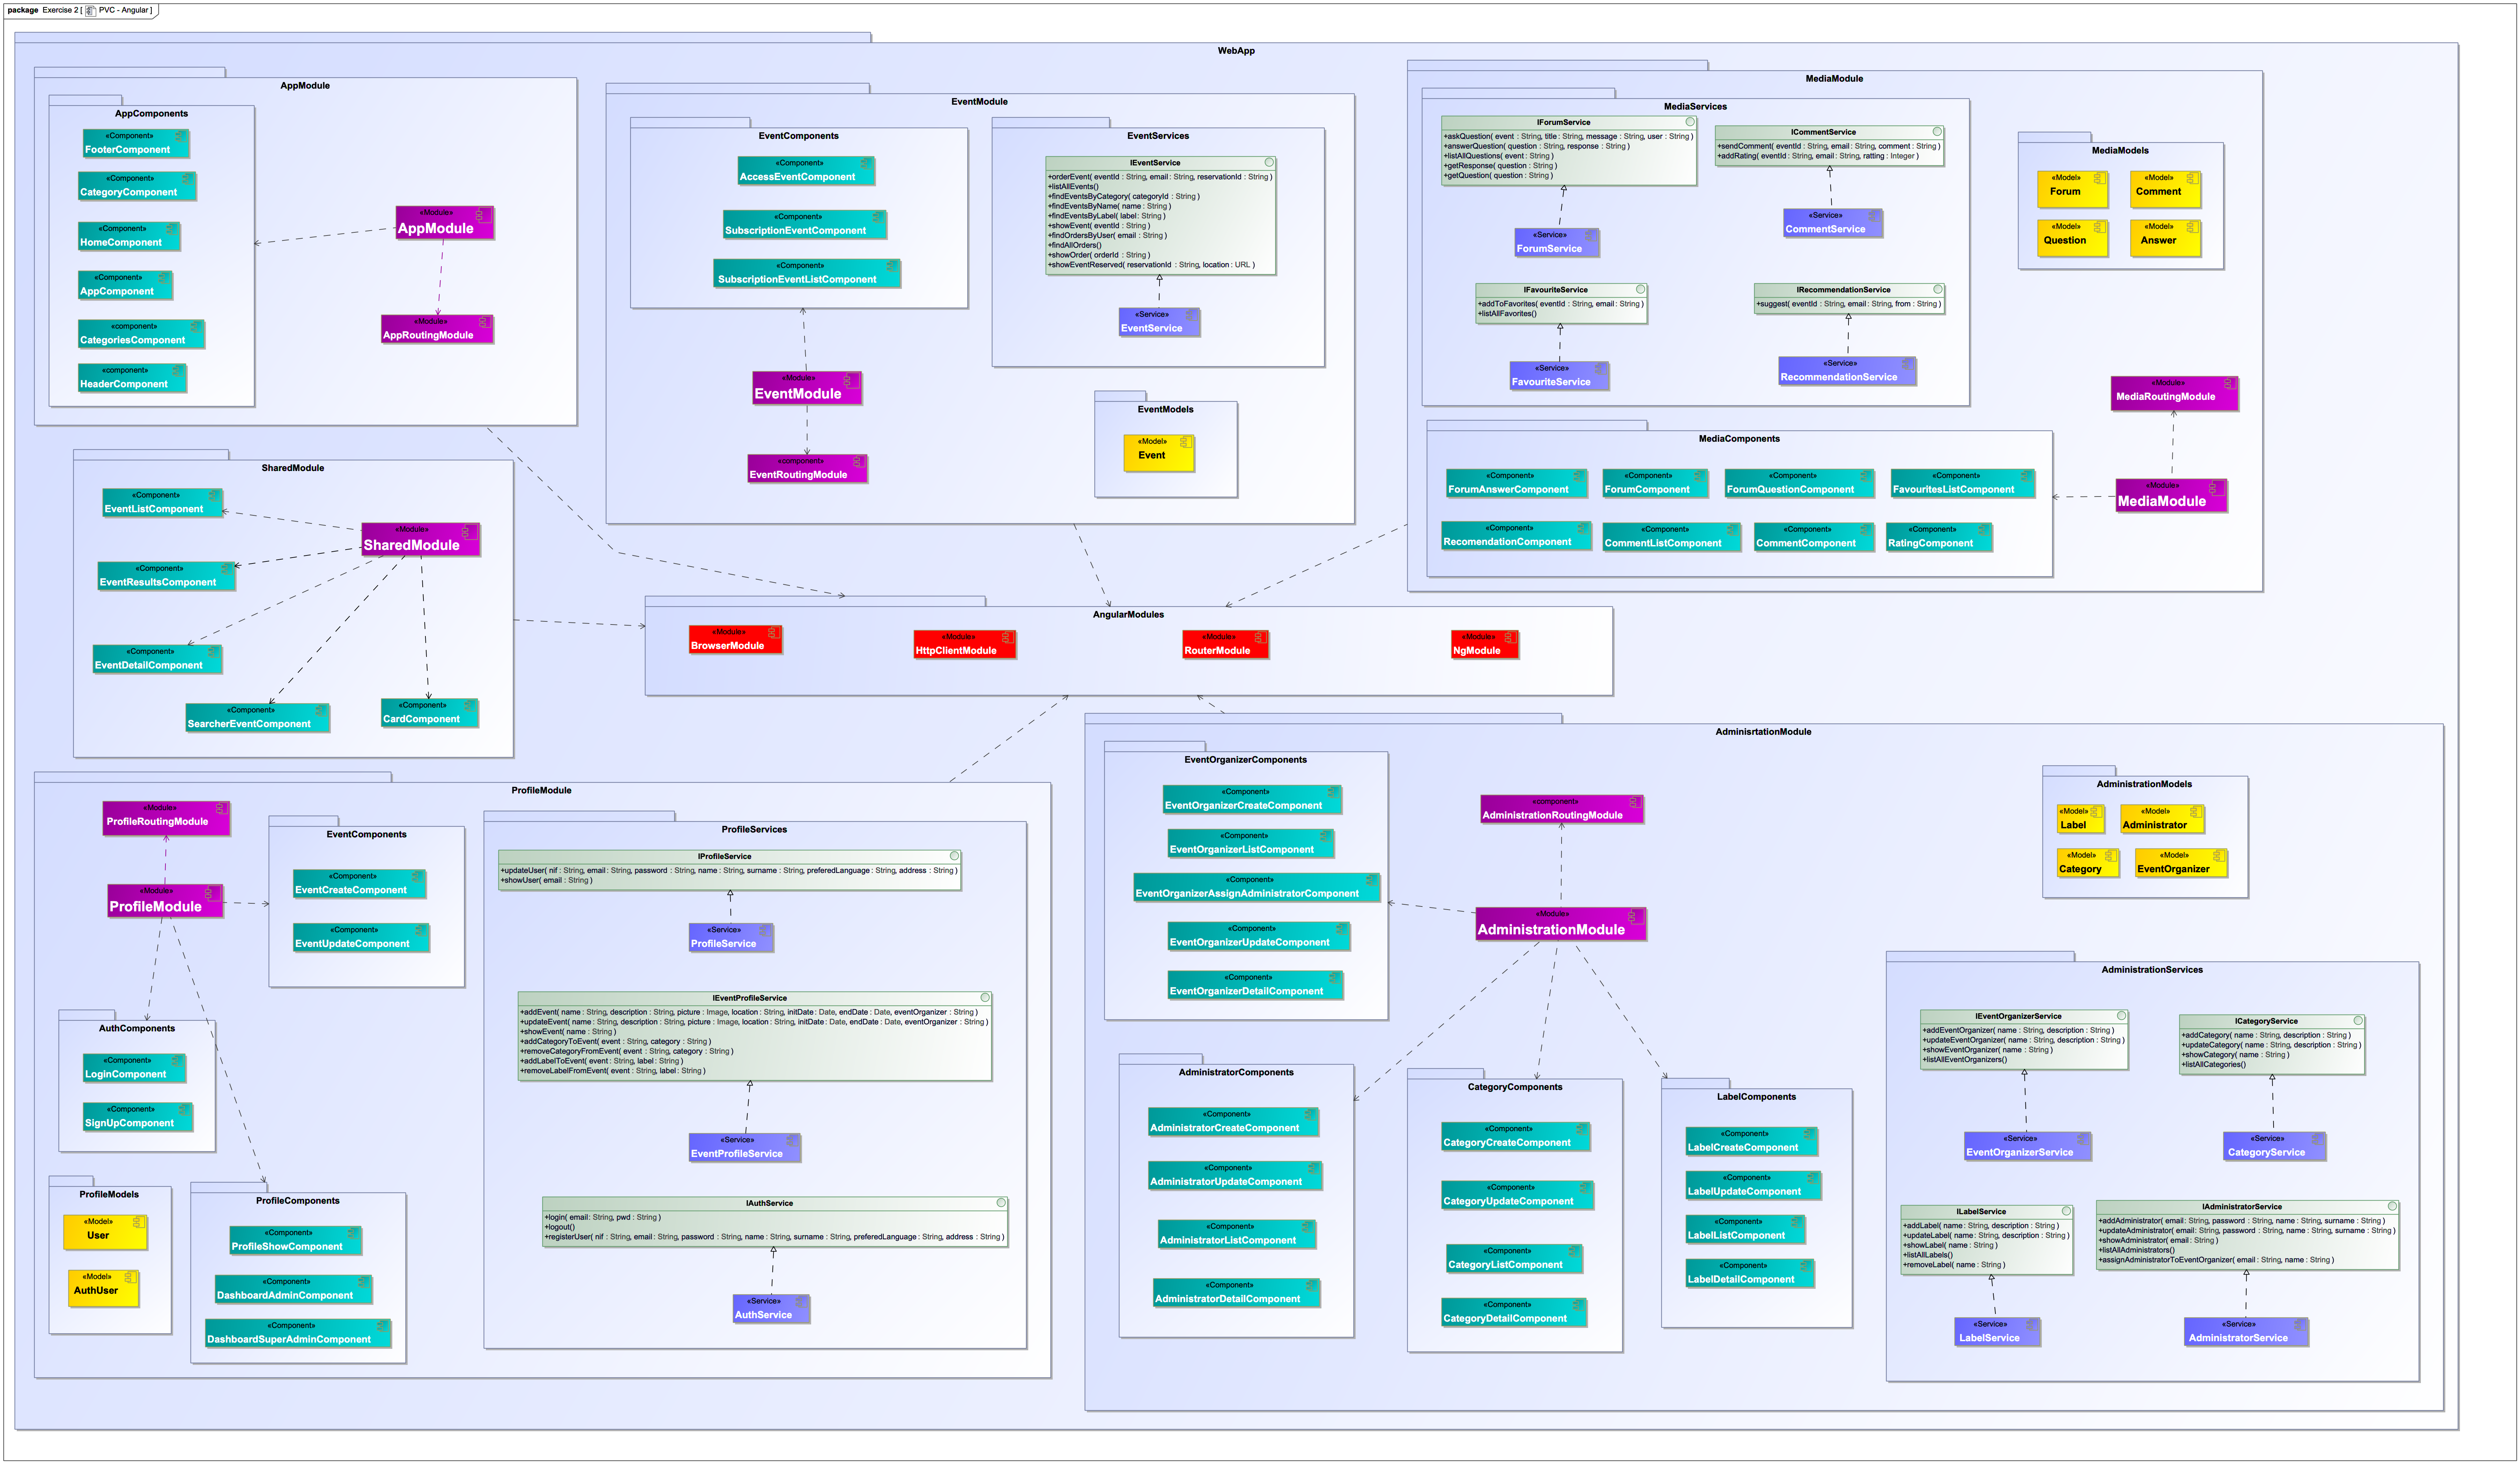Select the SubscriptionEventListComponent node

807,274
